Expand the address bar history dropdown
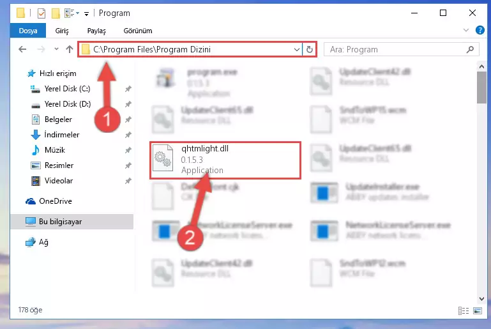Image resolution: width=491 pixels, height=329 pixels. pyautogui.click(x=296, y=49)
